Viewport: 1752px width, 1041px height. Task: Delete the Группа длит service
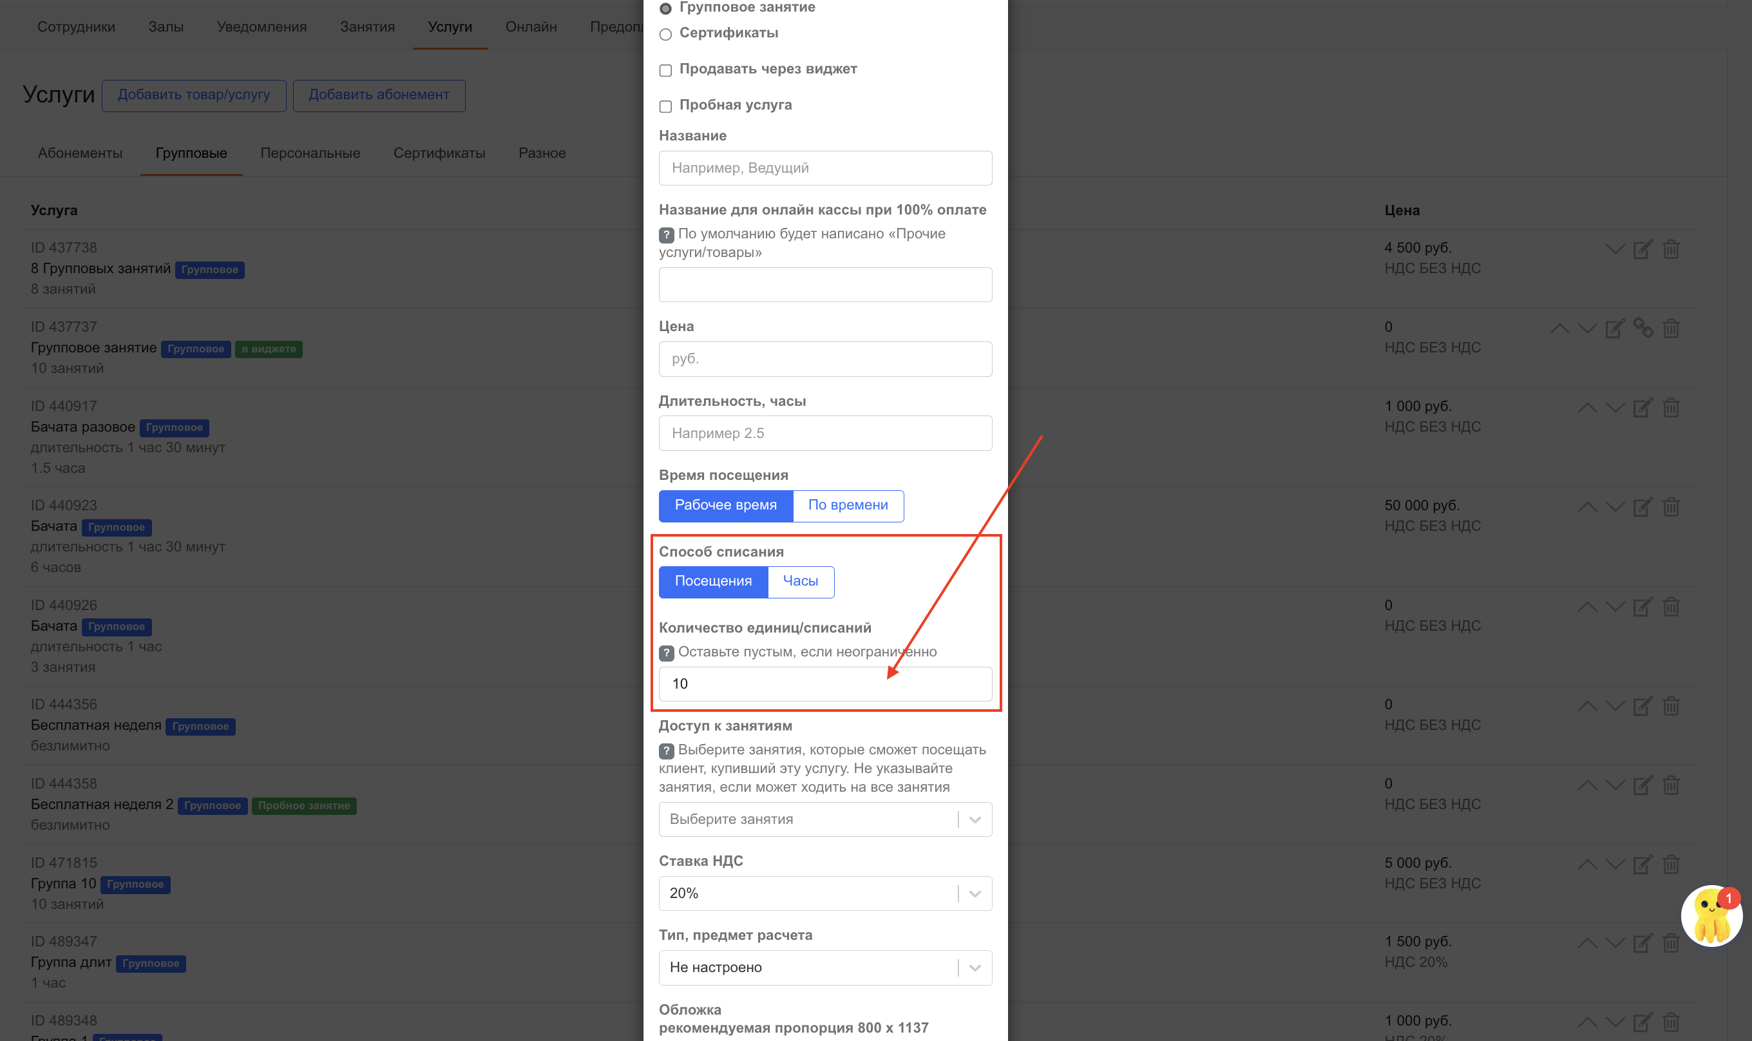pos(1671,943)
